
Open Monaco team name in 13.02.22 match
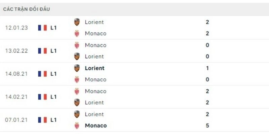click(95, 45)
